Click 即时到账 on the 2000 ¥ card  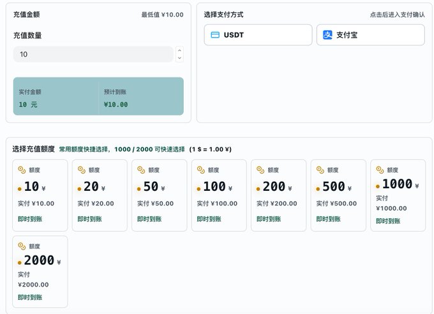pos(30,297)
